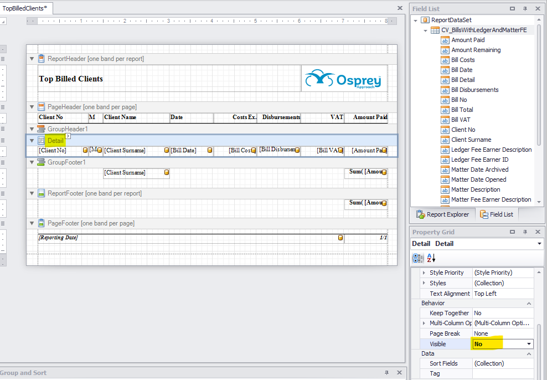Viewport: 547px width, 380px height.
Task: Click the GroupHeader1 band icon
Action: 41,129
